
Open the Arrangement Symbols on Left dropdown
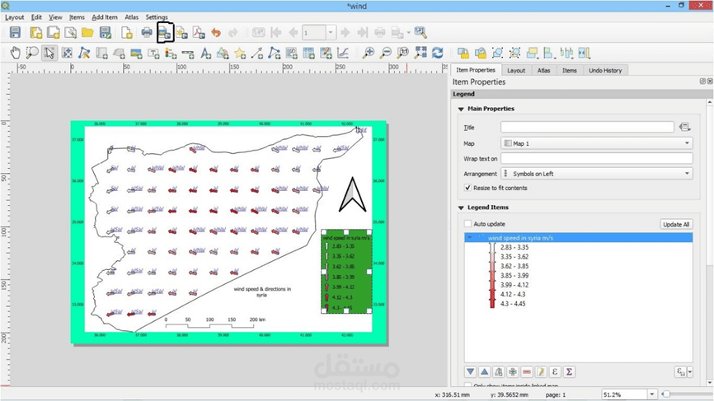[x=597, y=174]
